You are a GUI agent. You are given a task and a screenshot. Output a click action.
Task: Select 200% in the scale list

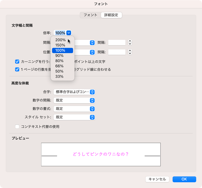pos(60,40)
